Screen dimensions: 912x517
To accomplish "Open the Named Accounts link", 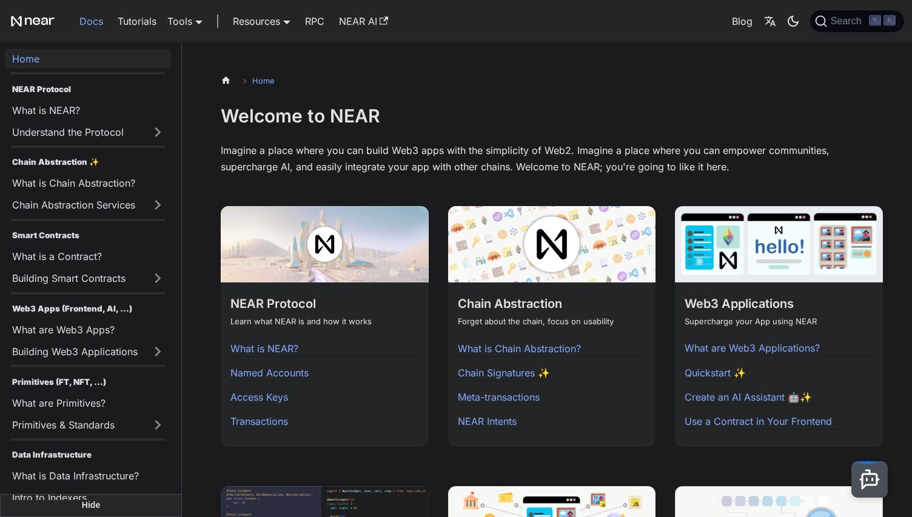I will [x=269, y=373].
